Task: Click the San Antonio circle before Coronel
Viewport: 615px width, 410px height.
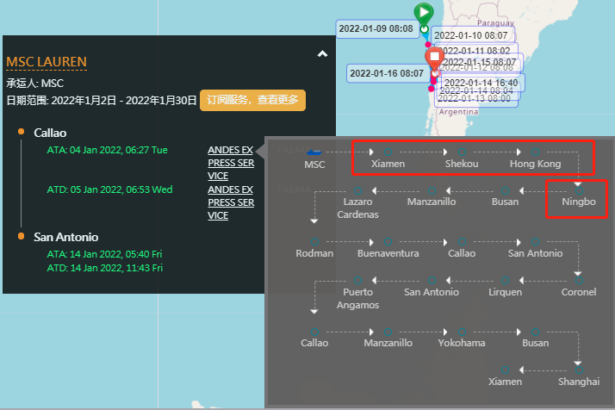Action: pos(536,242)
